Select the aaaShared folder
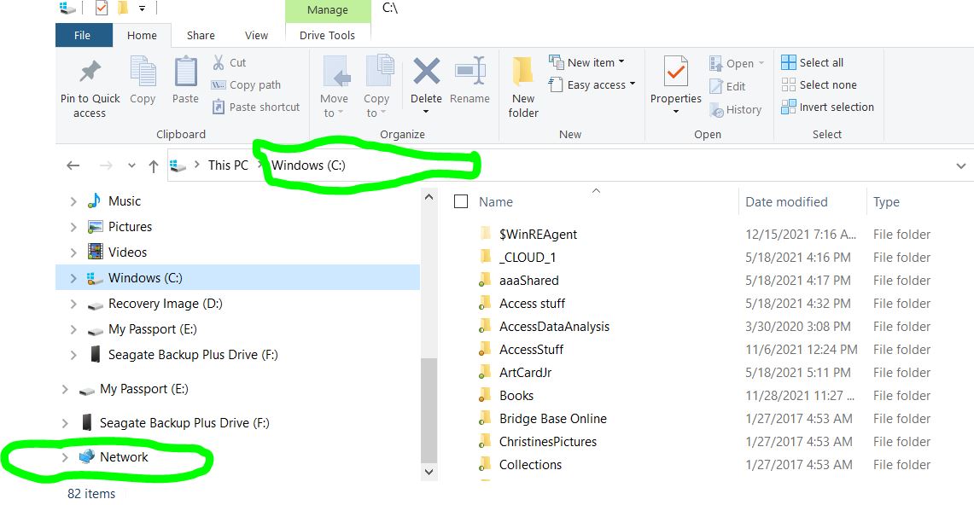The width and height of the screenshot is (974, 505). pos(528,281)
